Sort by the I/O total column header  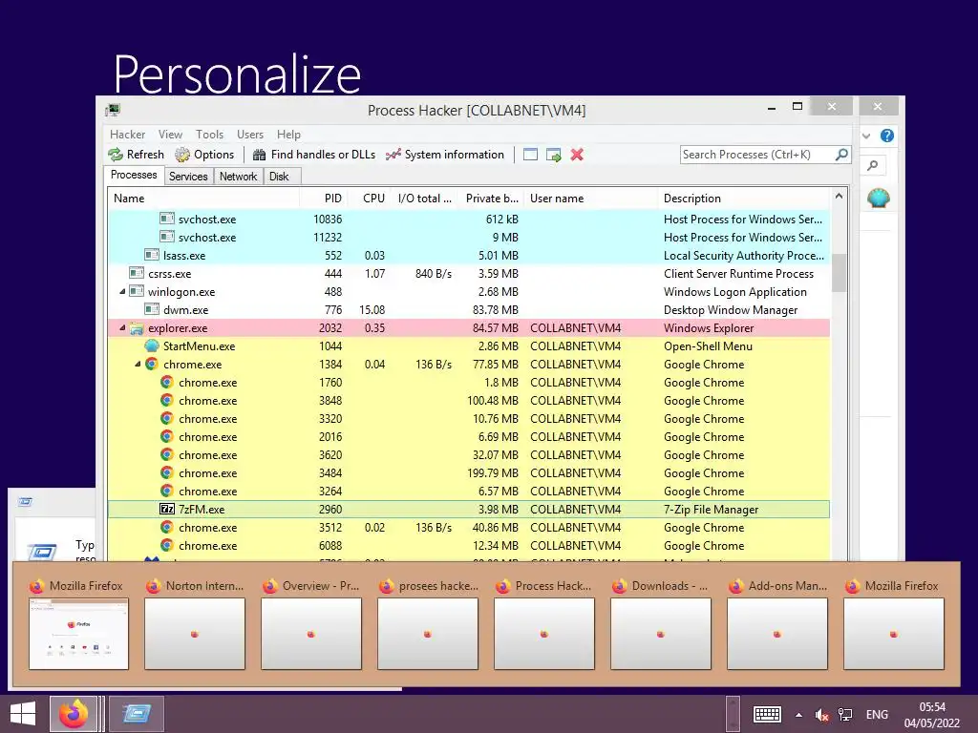424,199
